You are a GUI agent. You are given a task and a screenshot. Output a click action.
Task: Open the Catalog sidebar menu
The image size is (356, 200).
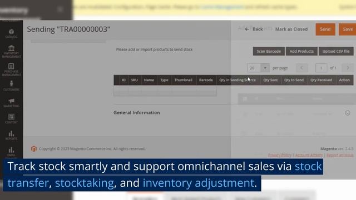click(x=11, y=33)
